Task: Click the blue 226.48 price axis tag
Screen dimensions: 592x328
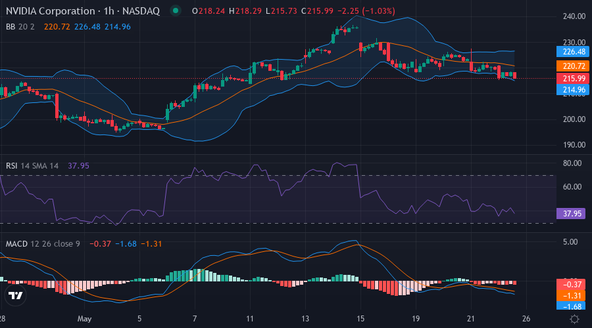Action: point(572,52)
